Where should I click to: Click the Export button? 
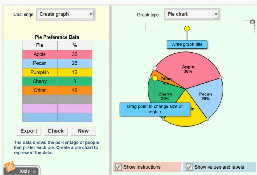tap(29, 131)
